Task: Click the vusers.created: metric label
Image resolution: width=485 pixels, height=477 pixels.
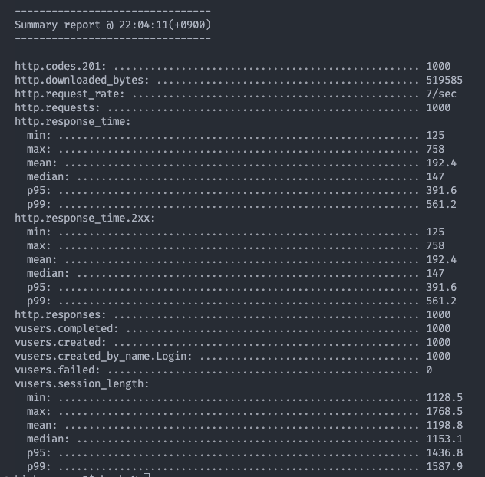Action: [x=61, y=342]
